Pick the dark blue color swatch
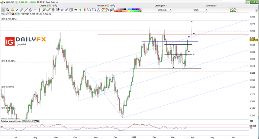The width and height of the screenshot is (259, 139). coord(137,9)
